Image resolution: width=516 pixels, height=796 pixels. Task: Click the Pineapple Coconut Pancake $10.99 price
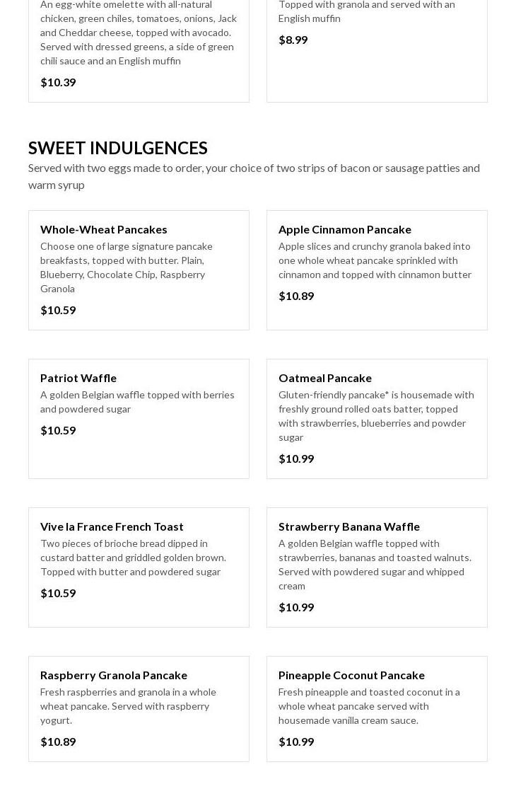(x=296, y=742)
